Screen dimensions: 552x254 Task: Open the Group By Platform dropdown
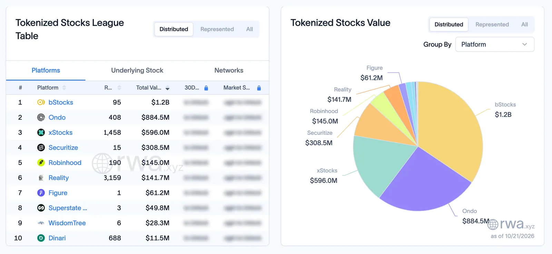[495, 44]
